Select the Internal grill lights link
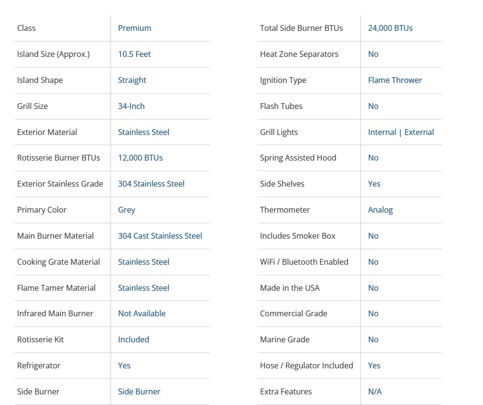 coord(382,132)
